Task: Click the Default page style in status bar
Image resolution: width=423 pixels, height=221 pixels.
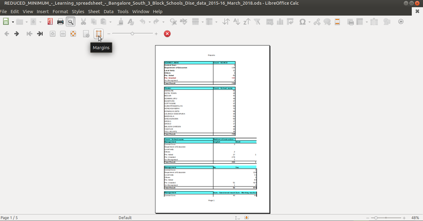Action: click(x=125, y=217)
